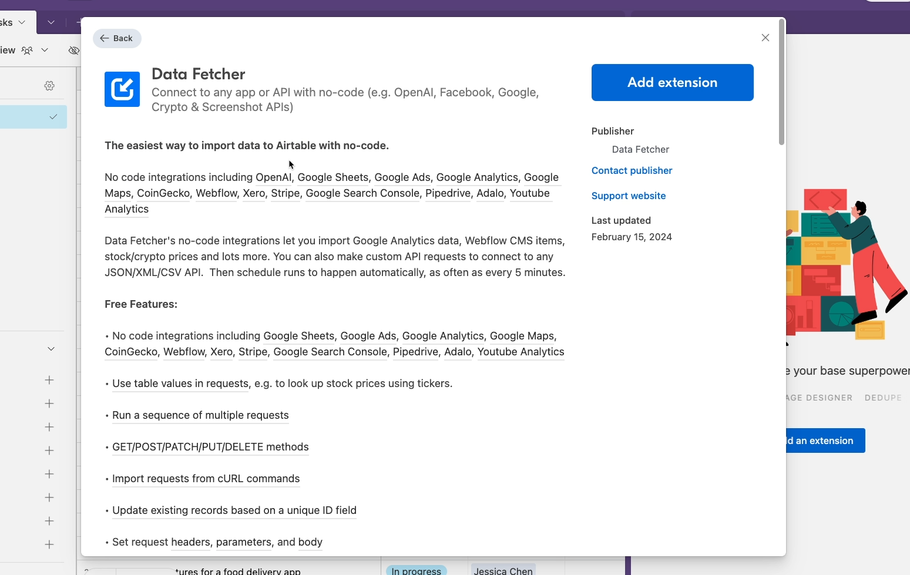The image size is (910, 575).
Task: Collapse the Create section chevron in sidebar
Action: [x=51, y=349]
